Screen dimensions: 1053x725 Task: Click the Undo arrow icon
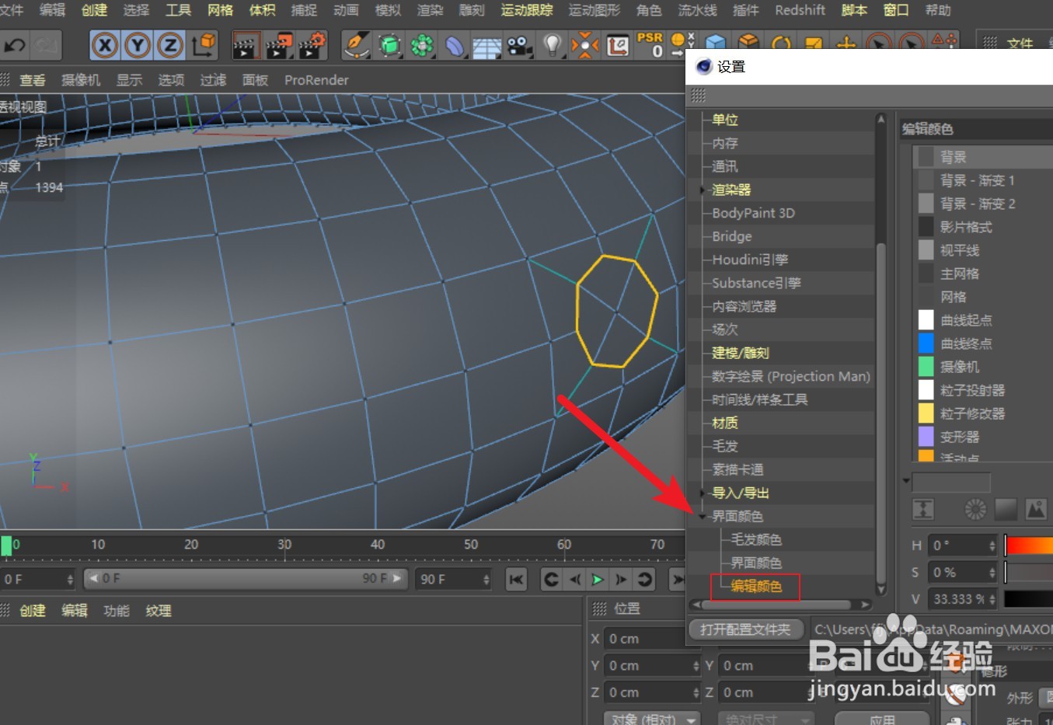(15, 46)
